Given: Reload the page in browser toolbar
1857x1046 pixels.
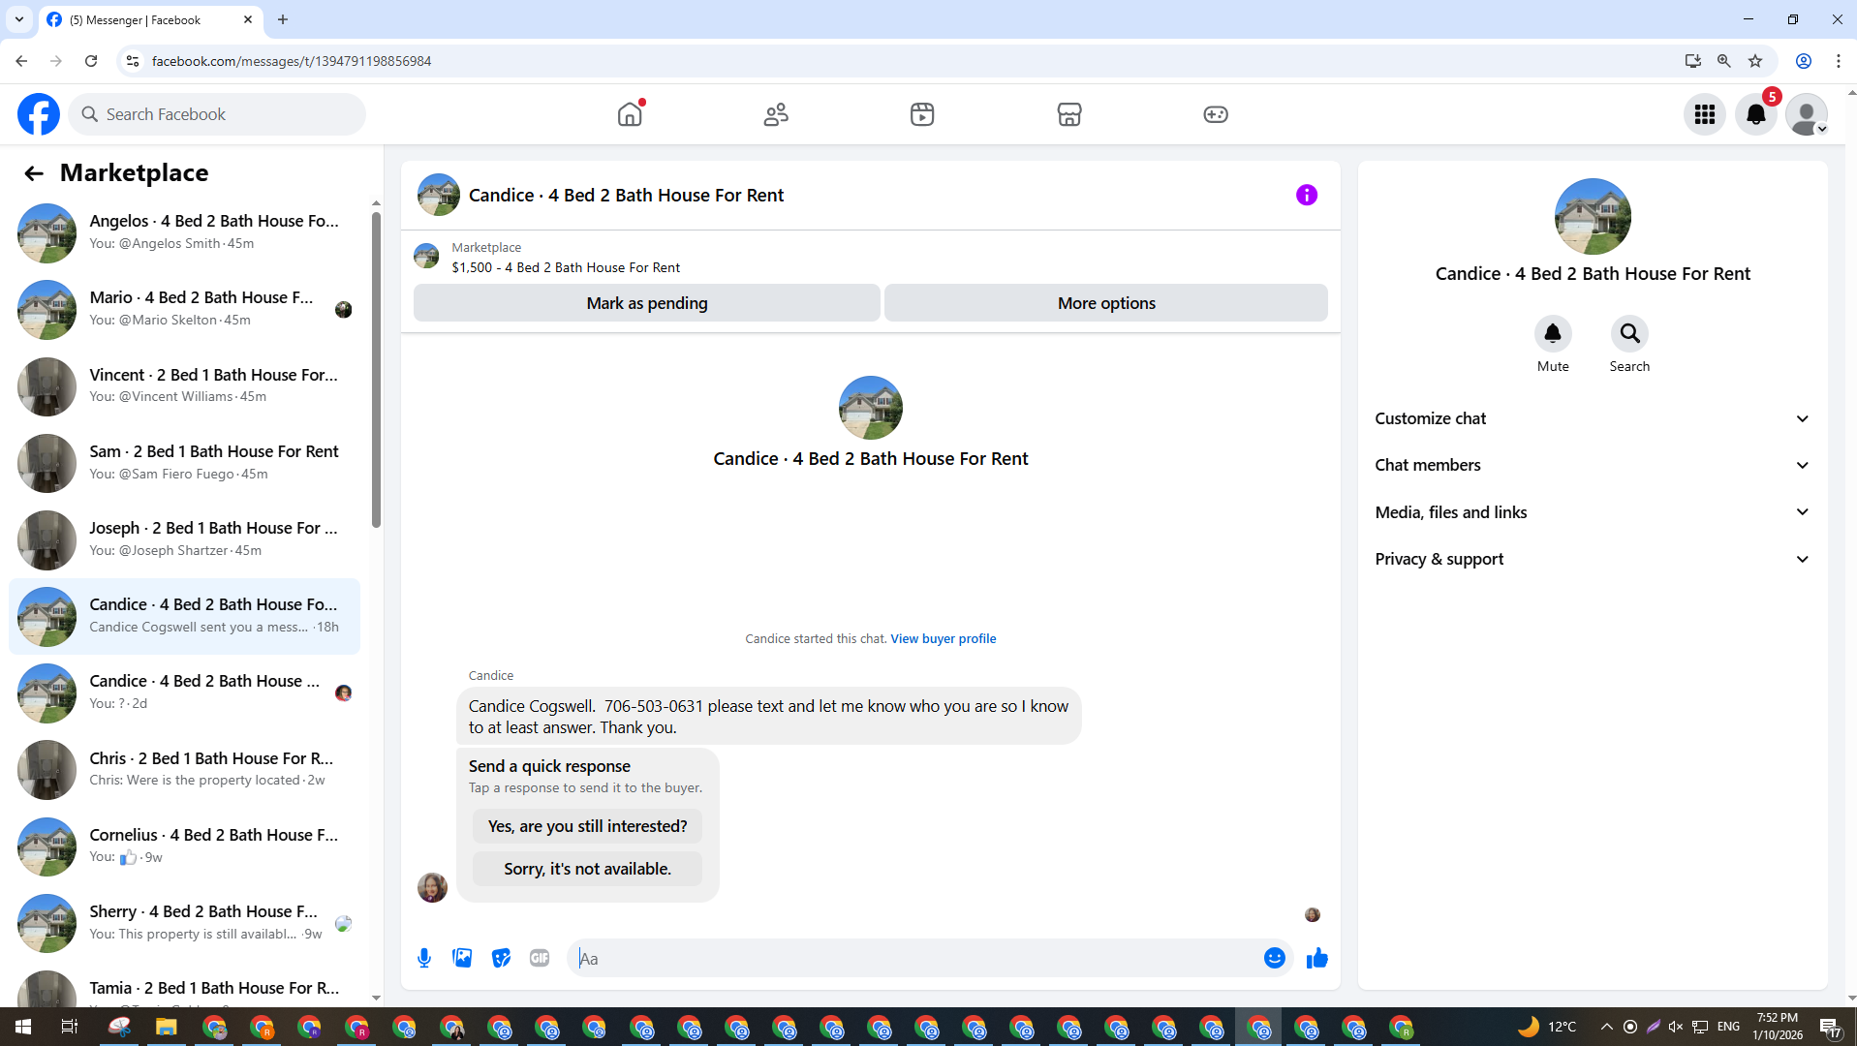Looking at the screenshot, I should (91, 61).
